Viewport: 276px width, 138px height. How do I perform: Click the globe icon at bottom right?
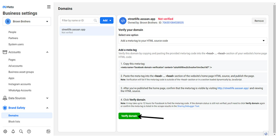(x=266, y=133)
